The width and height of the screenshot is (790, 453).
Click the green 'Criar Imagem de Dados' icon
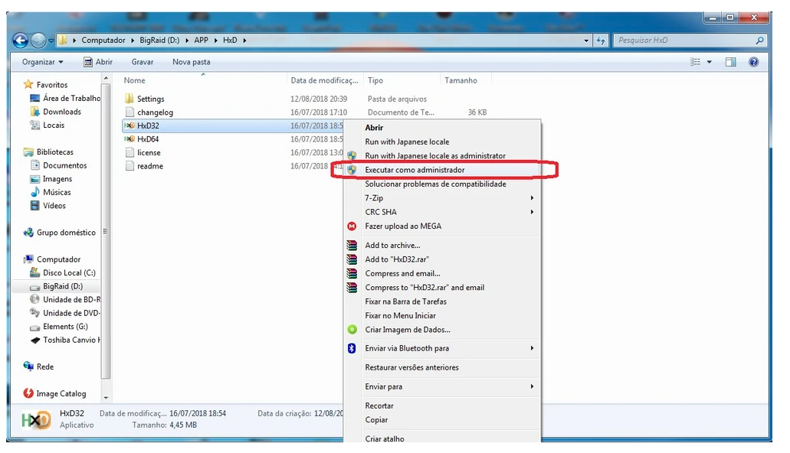tap(352, 330)
